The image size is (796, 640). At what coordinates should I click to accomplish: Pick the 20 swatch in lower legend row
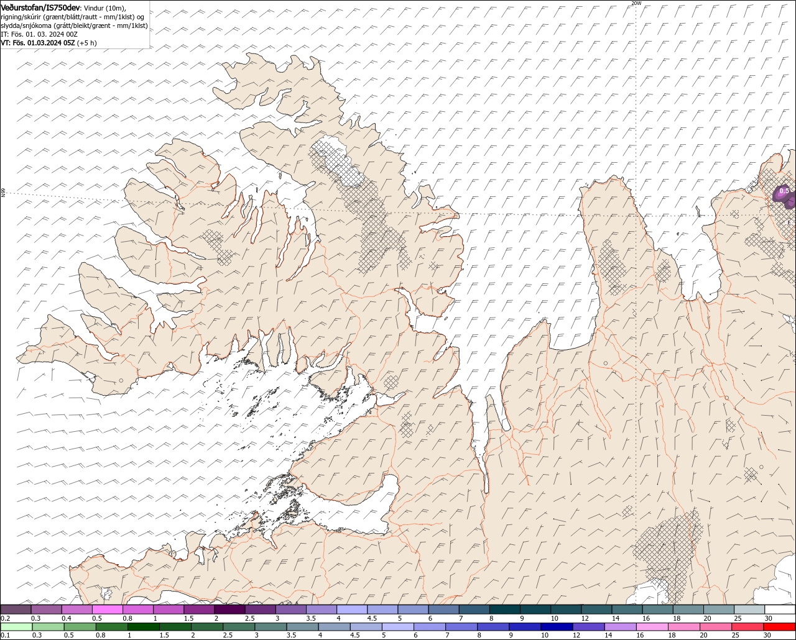[716, 626]
